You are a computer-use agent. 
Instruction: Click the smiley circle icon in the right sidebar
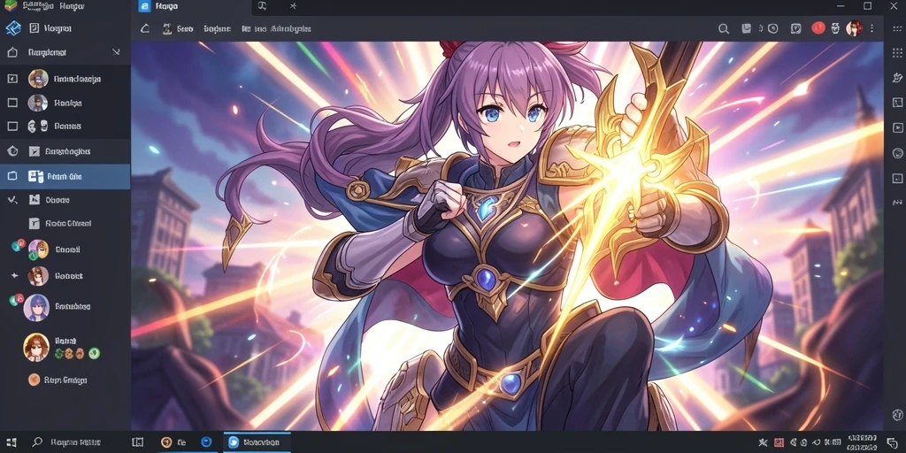tap(897, 153)
